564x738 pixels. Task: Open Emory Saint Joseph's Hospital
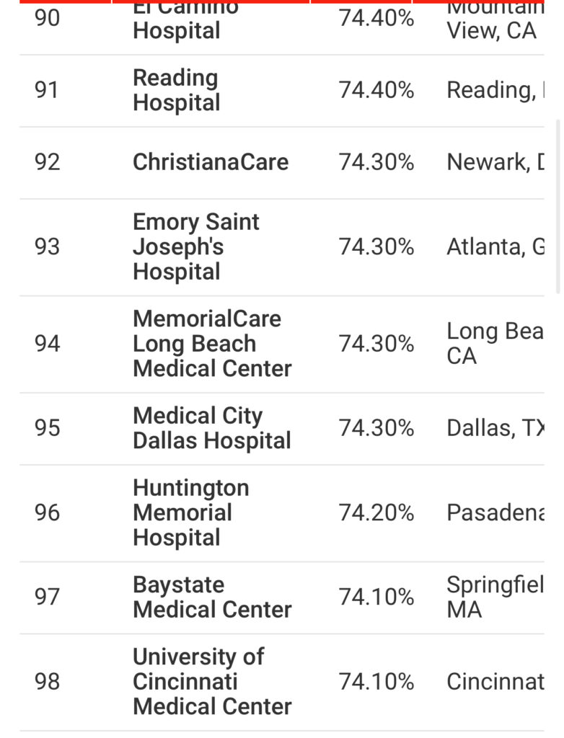[x=196, y=246]
